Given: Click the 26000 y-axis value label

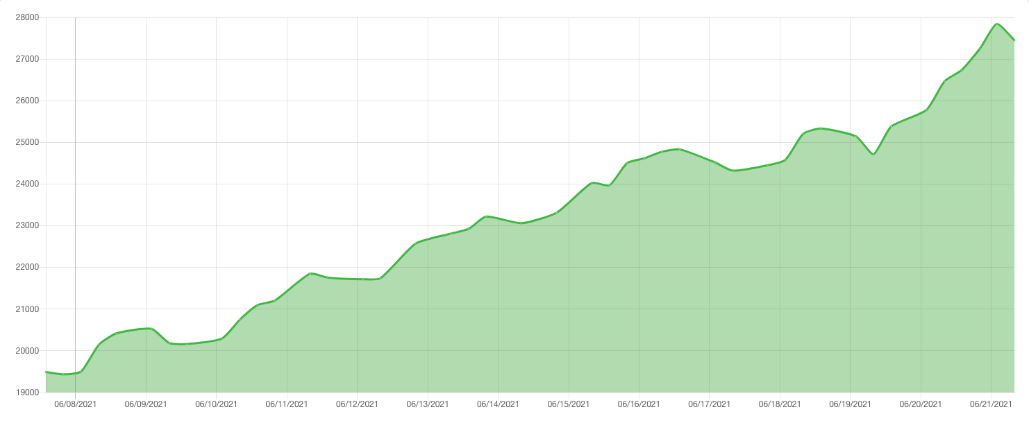Looking at the screenshot, I should (x=27, y=101).
